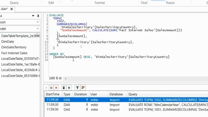Click the Edit ribbon group label
The image size is (208, 117).
[x=51, y=3]
